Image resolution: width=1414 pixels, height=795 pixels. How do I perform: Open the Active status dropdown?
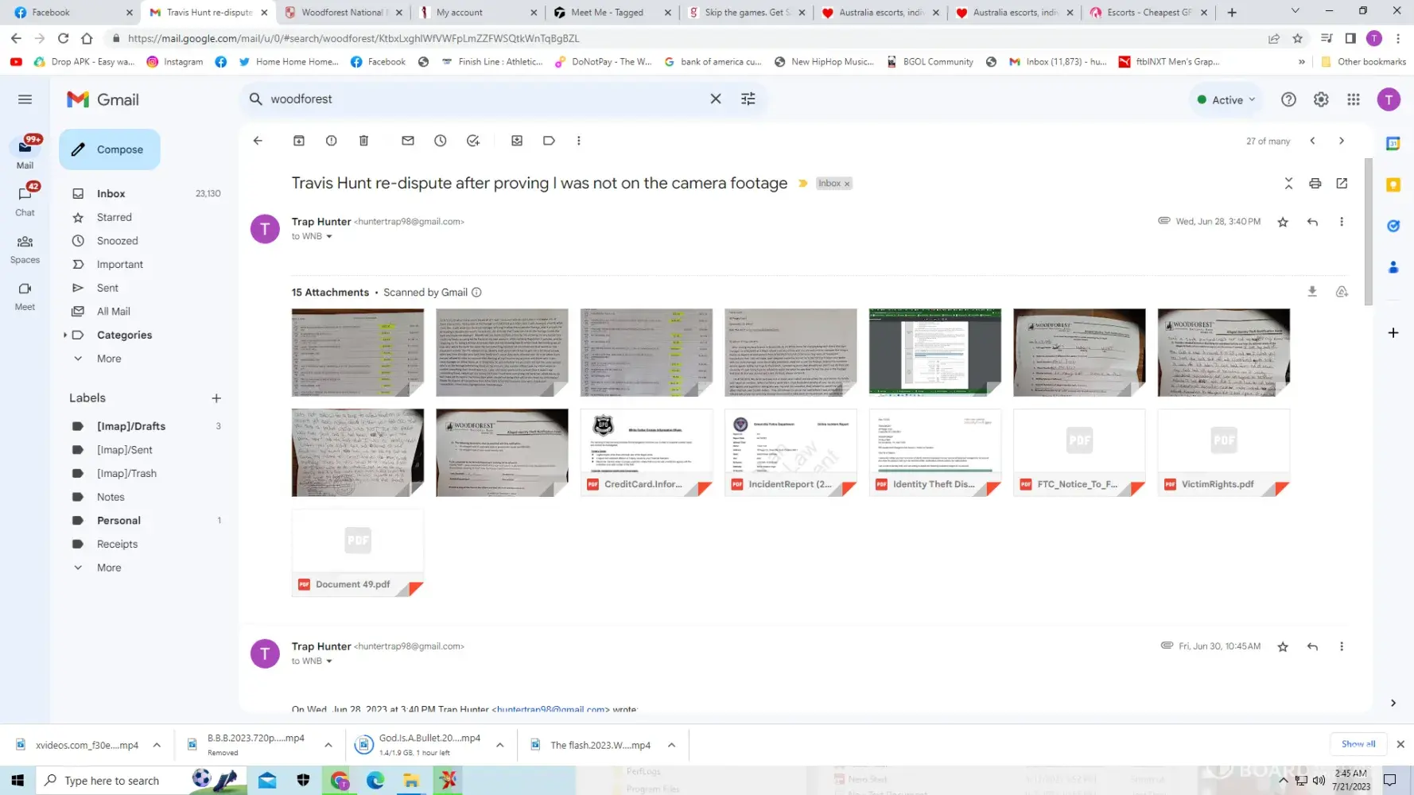click(1227, 100)
